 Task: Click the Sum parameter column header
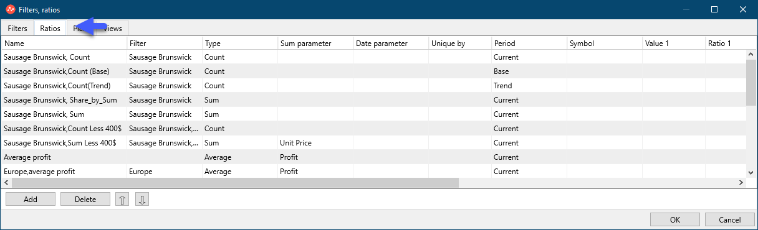315,44
